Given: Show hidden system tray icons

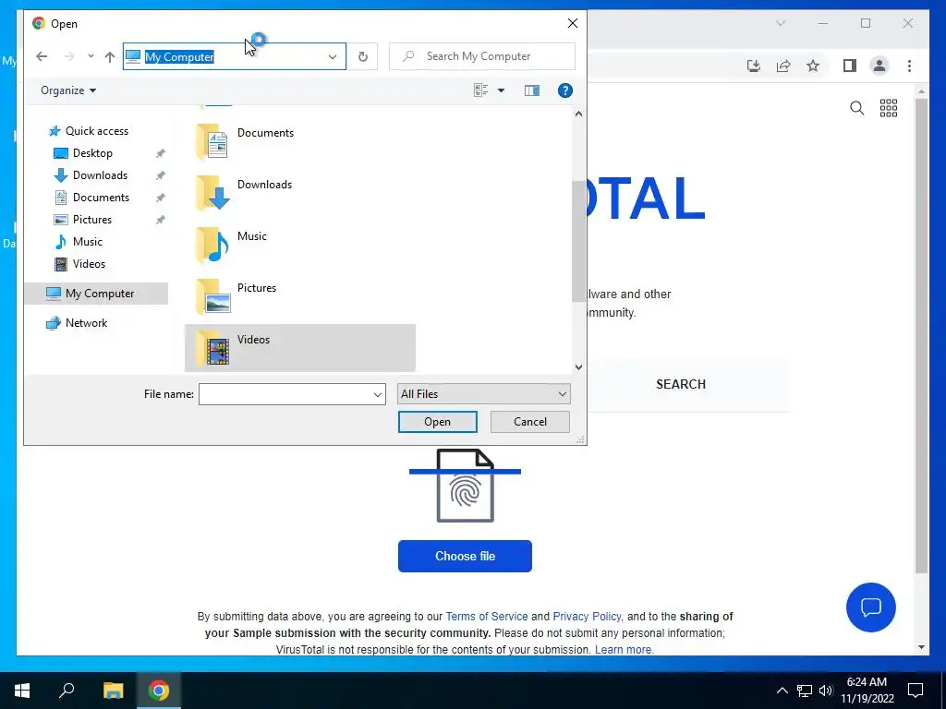Looking at the screenshot, I should click(x=782, y=691).
